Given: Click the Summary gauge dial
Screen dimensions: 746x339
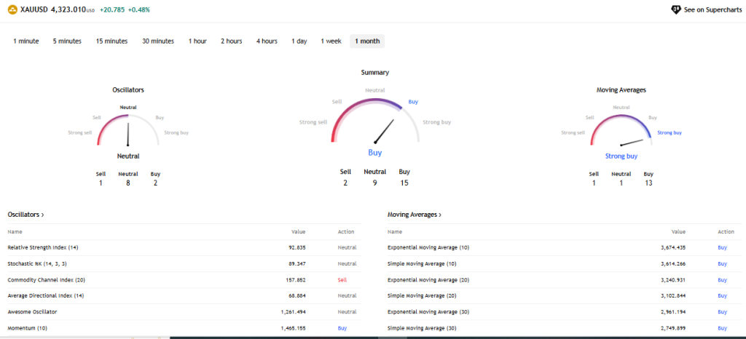Looking at the screenshot, I should coord(375,120).
